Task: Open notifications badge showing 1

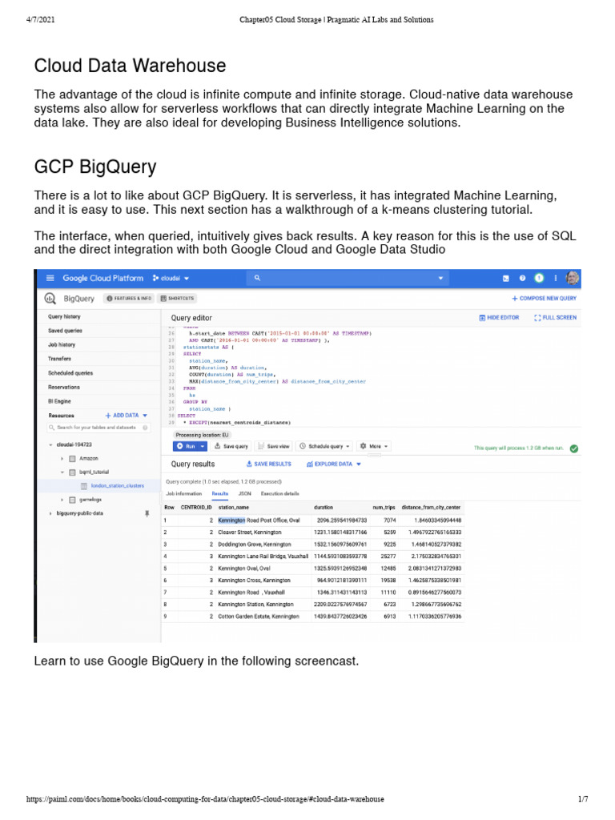Action: tap(539, 278)
